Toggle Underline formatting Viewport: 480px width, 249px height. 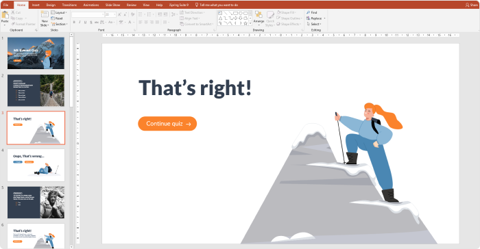[86, 22]
